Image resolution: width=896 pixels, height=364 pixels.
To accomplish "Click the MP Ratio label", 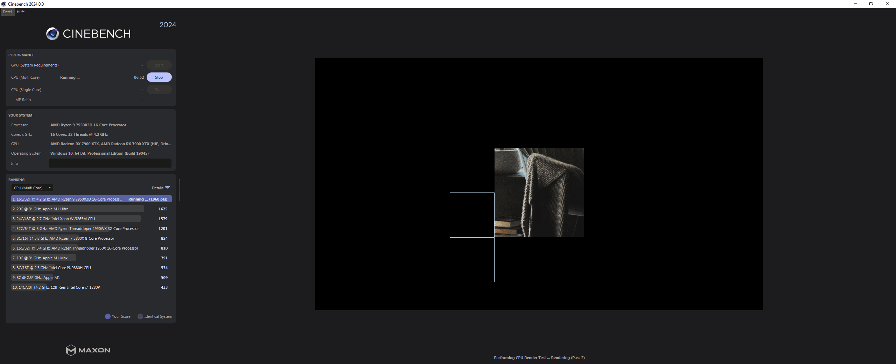I will click(23, 100).
